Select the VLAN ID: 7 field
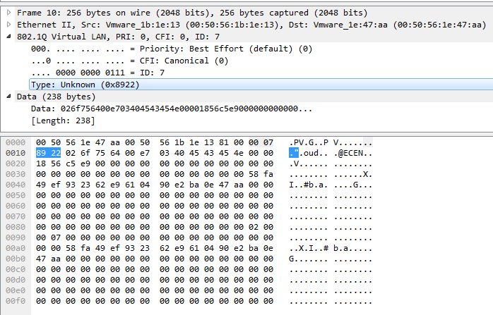Viewport: 493px width, 315px height. [x=97, y=73]
